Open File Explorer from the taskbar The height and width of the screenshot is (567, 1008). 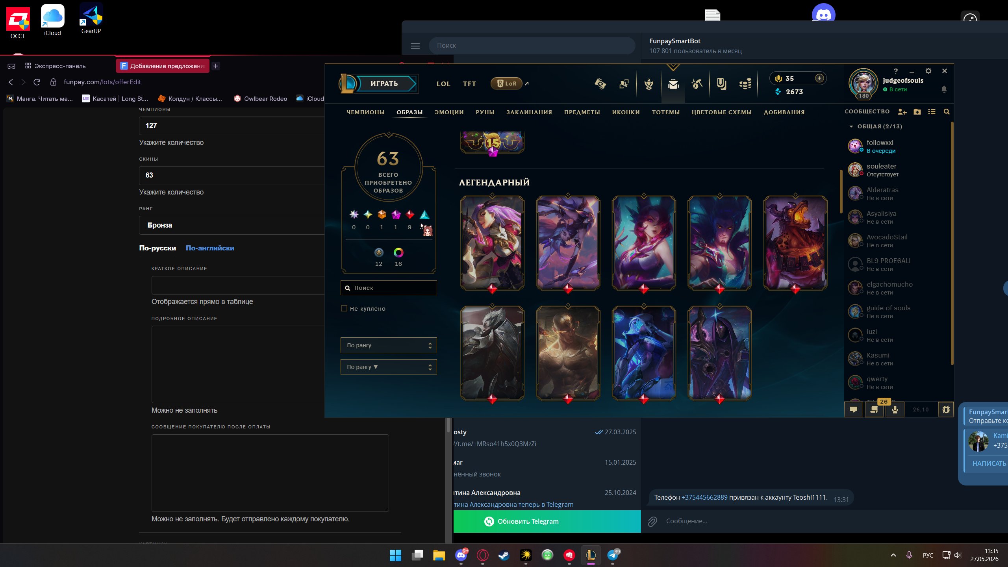click(439, 555)
